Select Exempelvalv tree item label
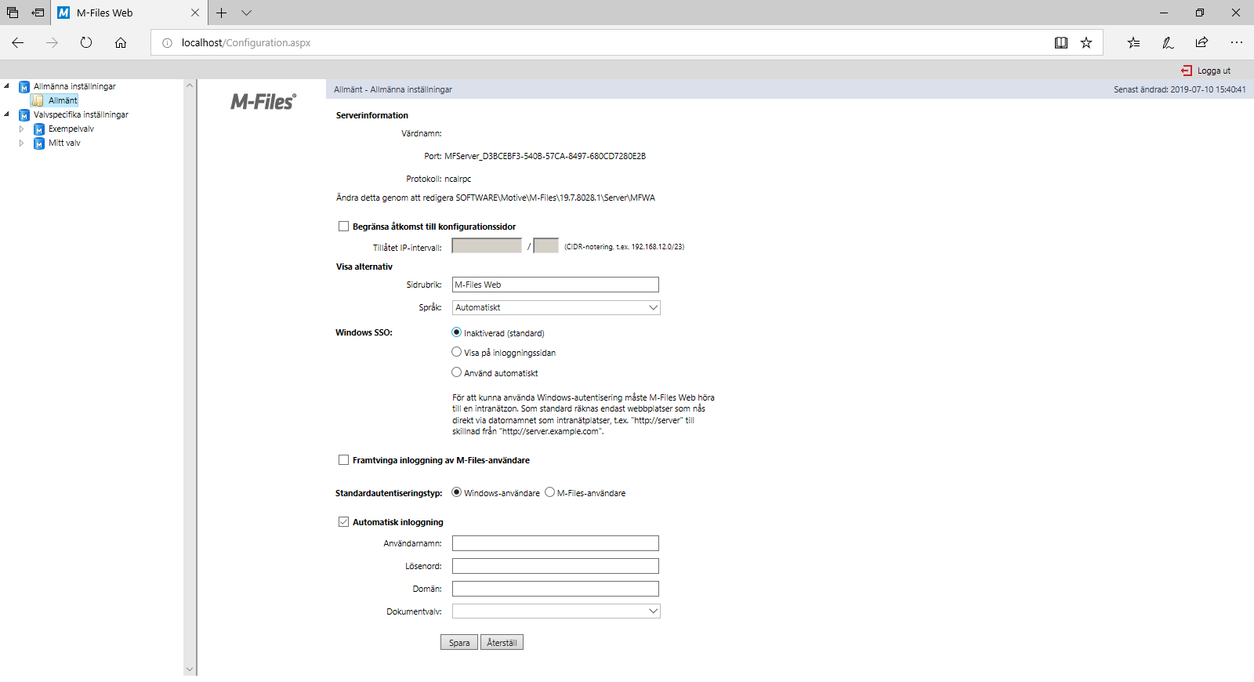 (71, 129)
